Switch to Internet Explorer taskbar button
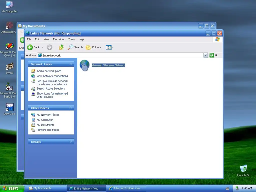This screenshot has height=192, width=256. click(x=126, y=188)
